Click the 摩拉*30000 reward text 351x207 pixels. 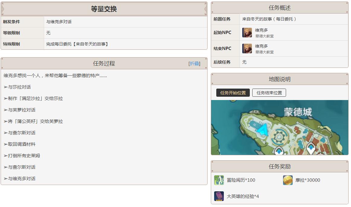308,180
